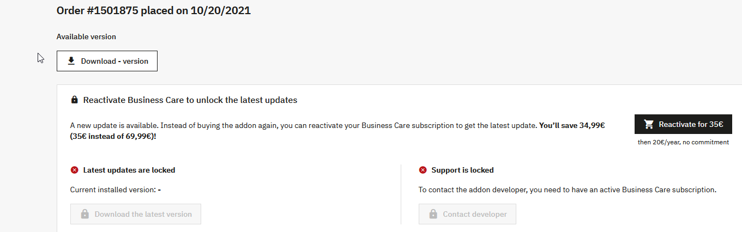Click the then 20€/year, no commitment note
742x232 pixels.
683,142
